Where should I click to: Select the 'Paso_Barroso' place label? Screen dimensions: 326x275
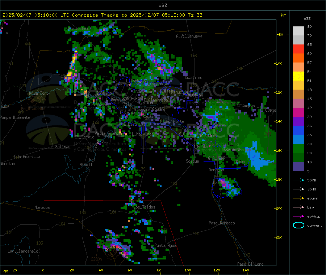click(x=222, y=223)
